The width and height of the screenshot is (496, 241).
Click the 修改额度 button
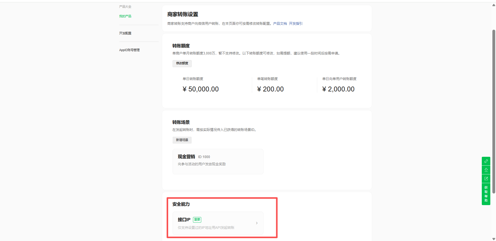point(182,63)
